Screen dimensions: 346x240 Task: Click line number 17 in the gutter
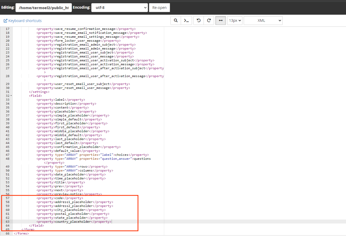7,29
